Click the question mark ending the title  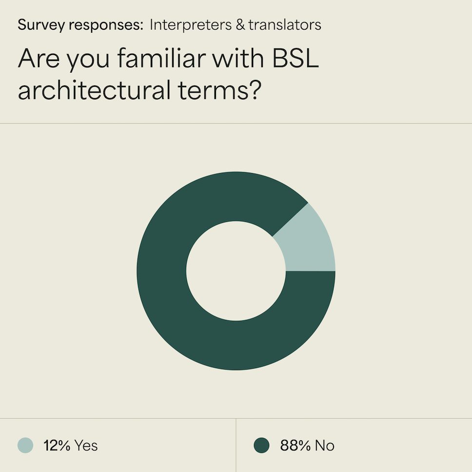pyautogui.click(x=254, y=89)
